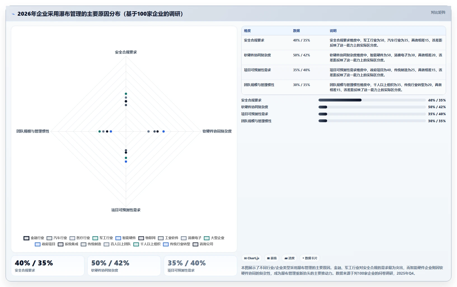
Task: Click the 50% / 42% table data cell
Action: click(x=301, y=55)
